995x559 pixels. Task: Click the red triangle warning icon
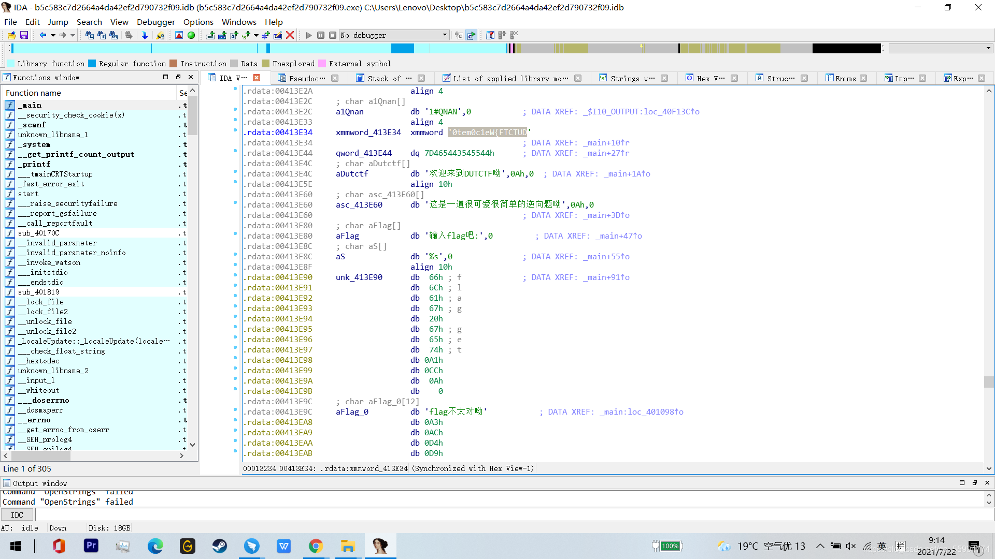click(179, 35)
